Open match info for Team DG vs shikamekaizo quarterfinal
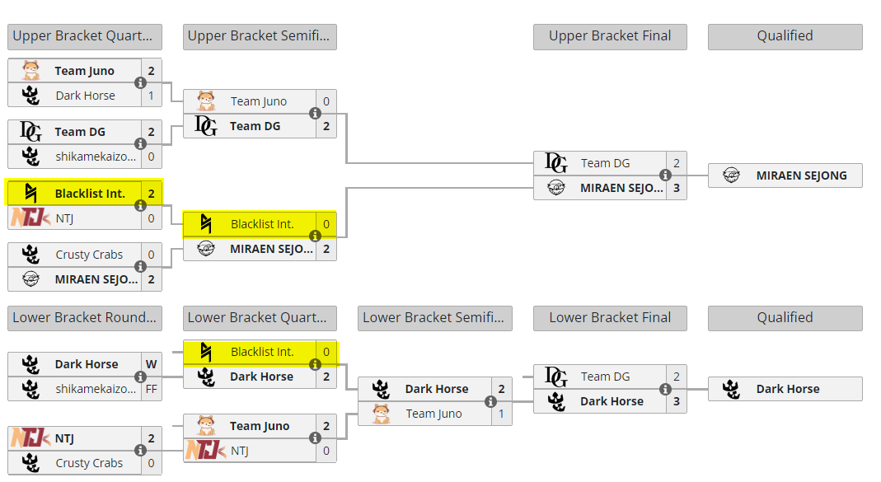Image resolution: width=881 pixels, height=482 pixels. [140, 144]
